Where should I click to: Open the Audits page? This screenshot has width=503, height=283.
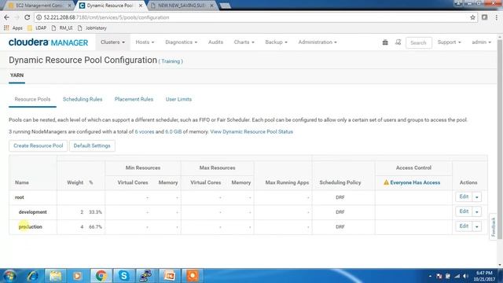pos(215,42)
